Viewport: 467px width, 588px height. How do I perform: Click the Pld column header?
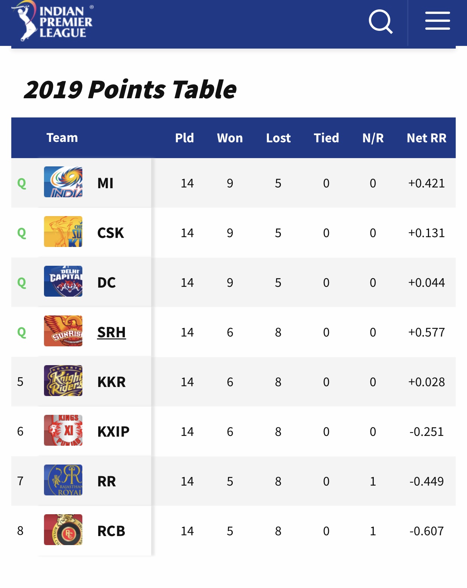coord(184,138)
